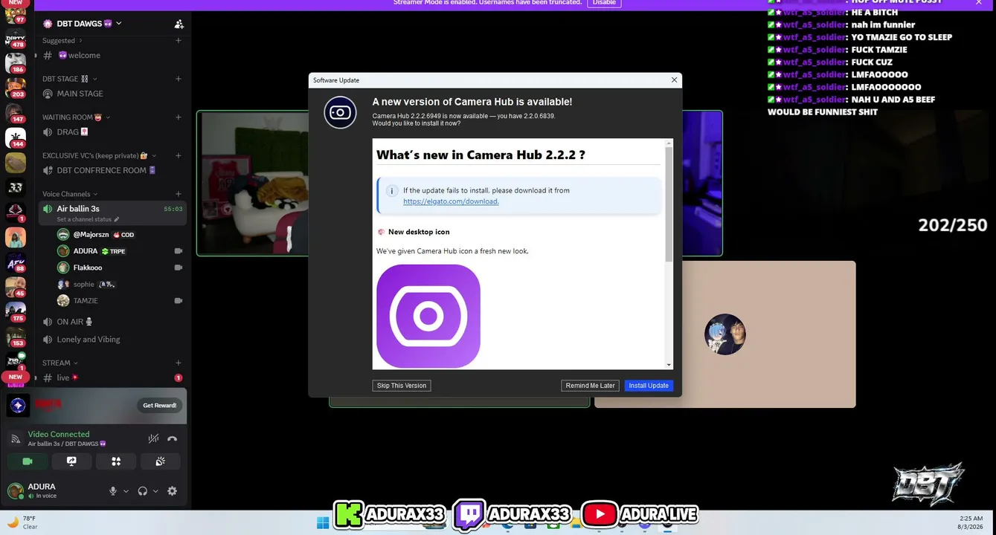
Task: Open voice connection quality details
Action: click(15, 438)
